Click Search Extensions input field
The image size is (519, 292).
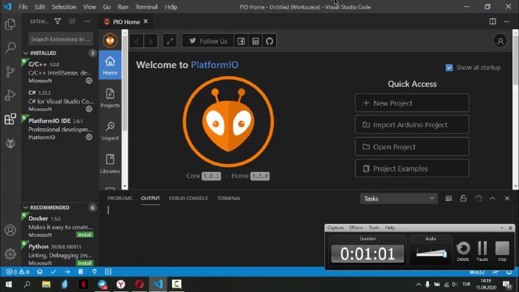click(x=60, y=39)
